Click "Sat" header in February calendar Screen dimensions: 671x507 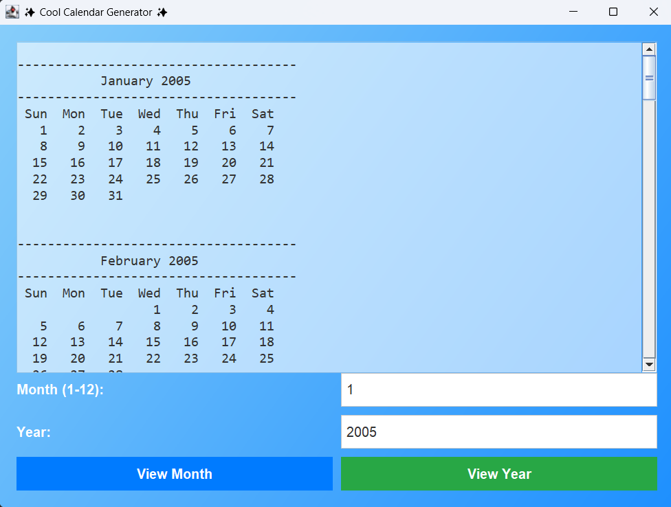[x=263, y=293]
